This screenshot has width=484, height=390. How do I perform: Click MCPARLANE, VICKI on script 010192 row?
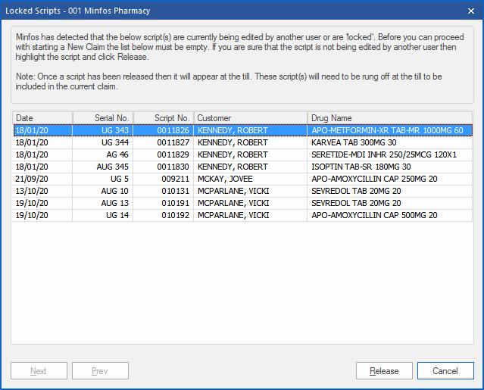[233, 215]
